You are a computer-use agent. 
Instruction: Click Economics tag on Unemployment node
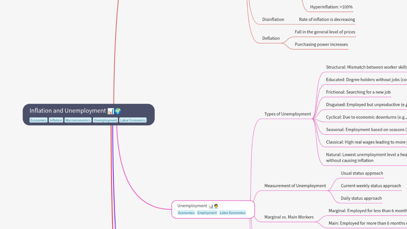[186, 213]
